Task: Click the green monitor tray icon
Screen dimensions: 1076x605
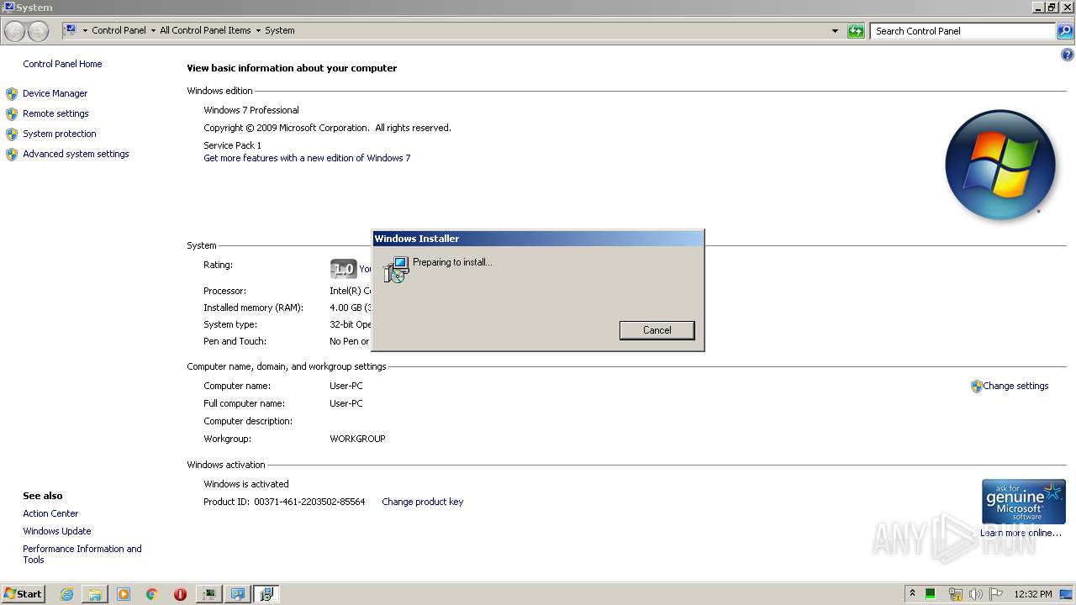Action: (931, 594)
